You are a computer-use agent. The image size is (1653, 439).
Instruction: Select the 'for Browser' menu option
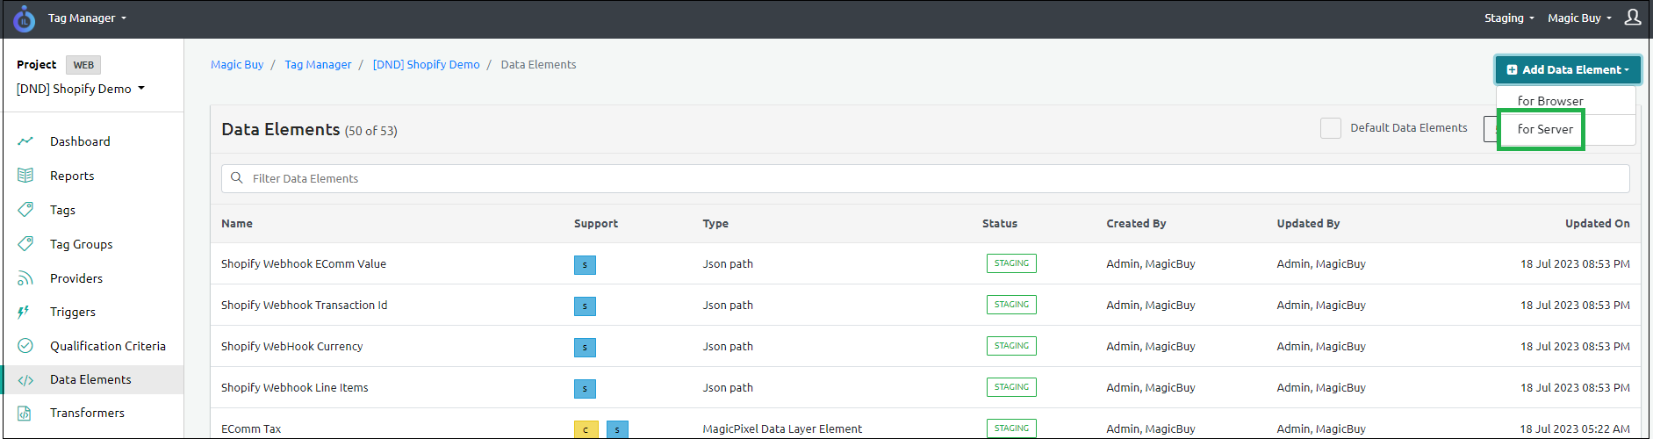pyautogui.click(x=1549, y=101)
